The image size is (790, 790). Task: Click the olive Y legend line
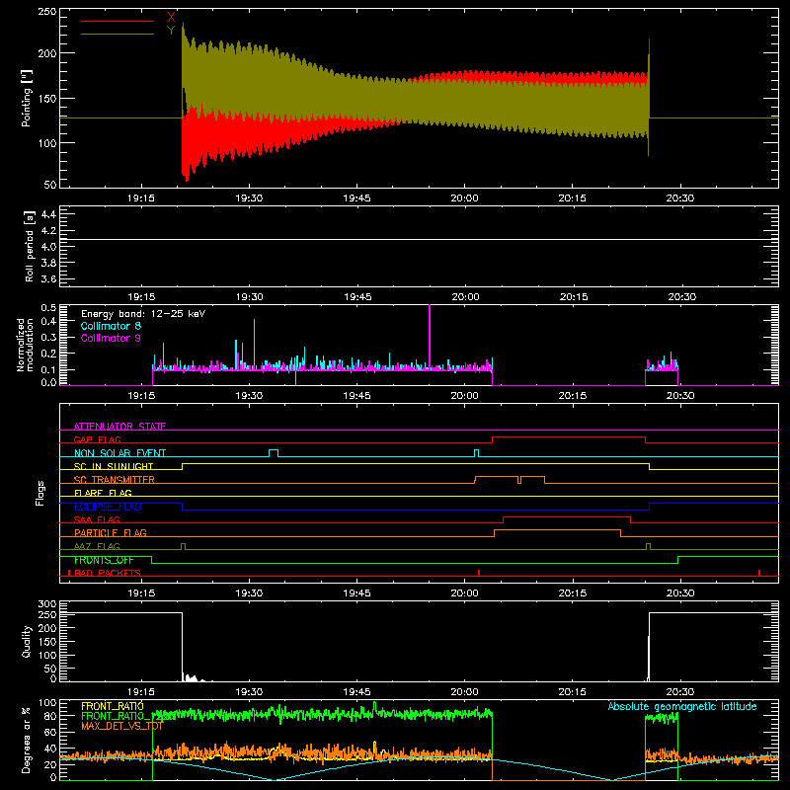pos(118,35)
